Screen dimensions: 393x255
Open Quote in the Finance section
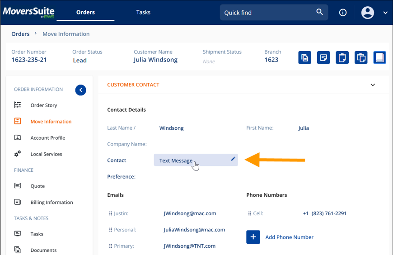pos(37,186)
